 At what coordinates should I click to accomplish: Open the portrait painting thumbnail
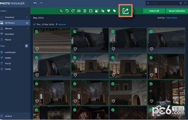[90, 113]
